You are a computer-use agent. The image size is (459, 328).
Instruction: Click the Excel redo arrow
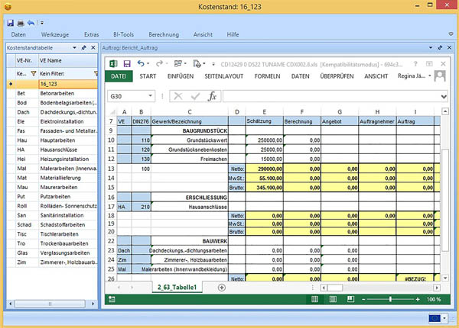(159, 63)
